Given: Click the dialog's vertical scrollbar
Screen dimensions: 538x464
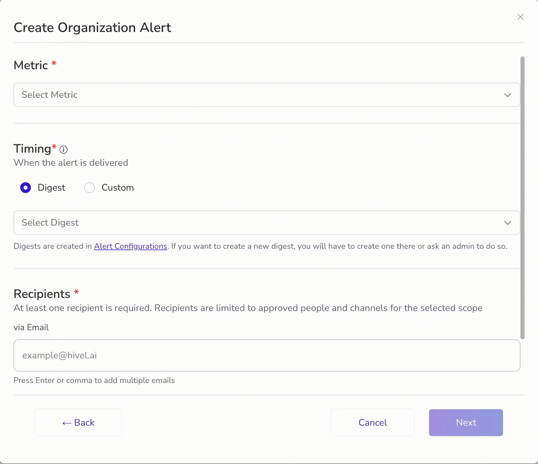Looking at the screenshot, I should click(522, 198).
